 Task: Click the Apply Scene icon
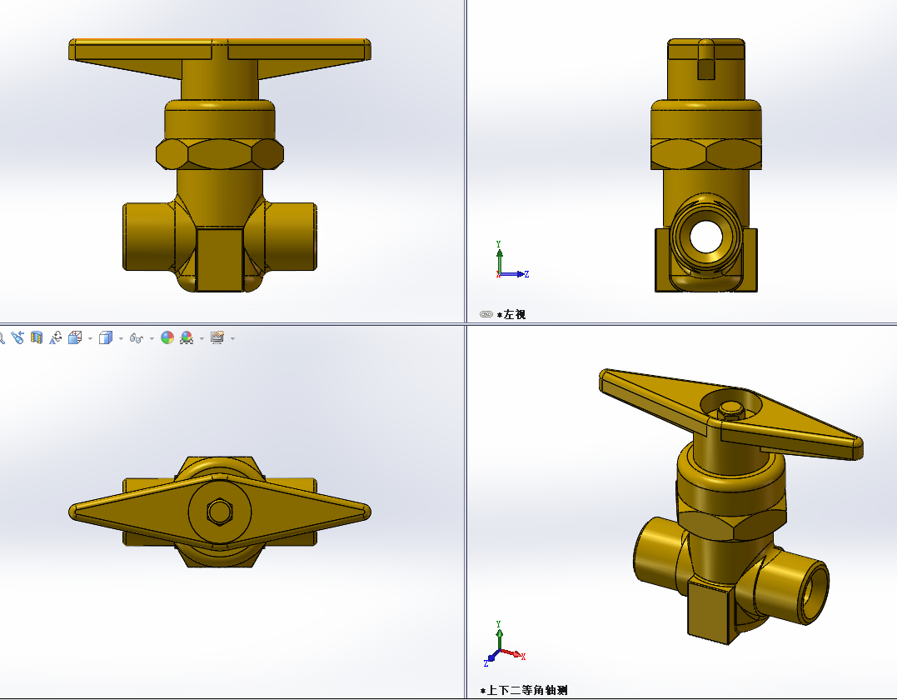(187, 337)
